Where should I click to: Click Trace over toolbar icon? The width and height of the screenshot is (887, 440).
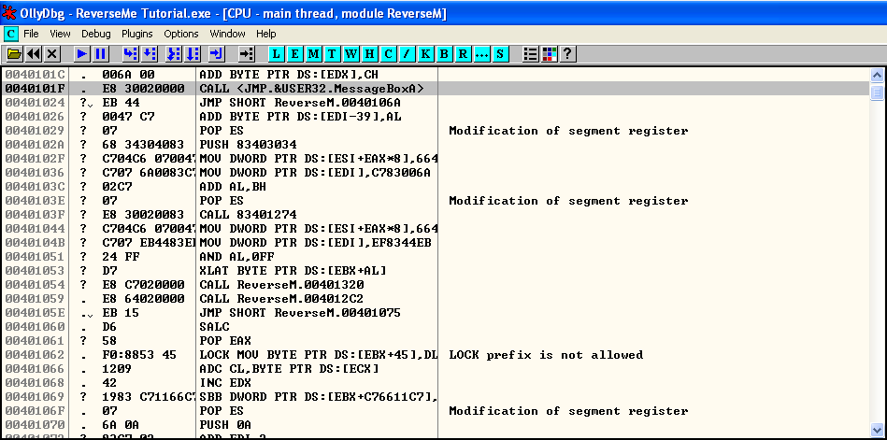193,54
